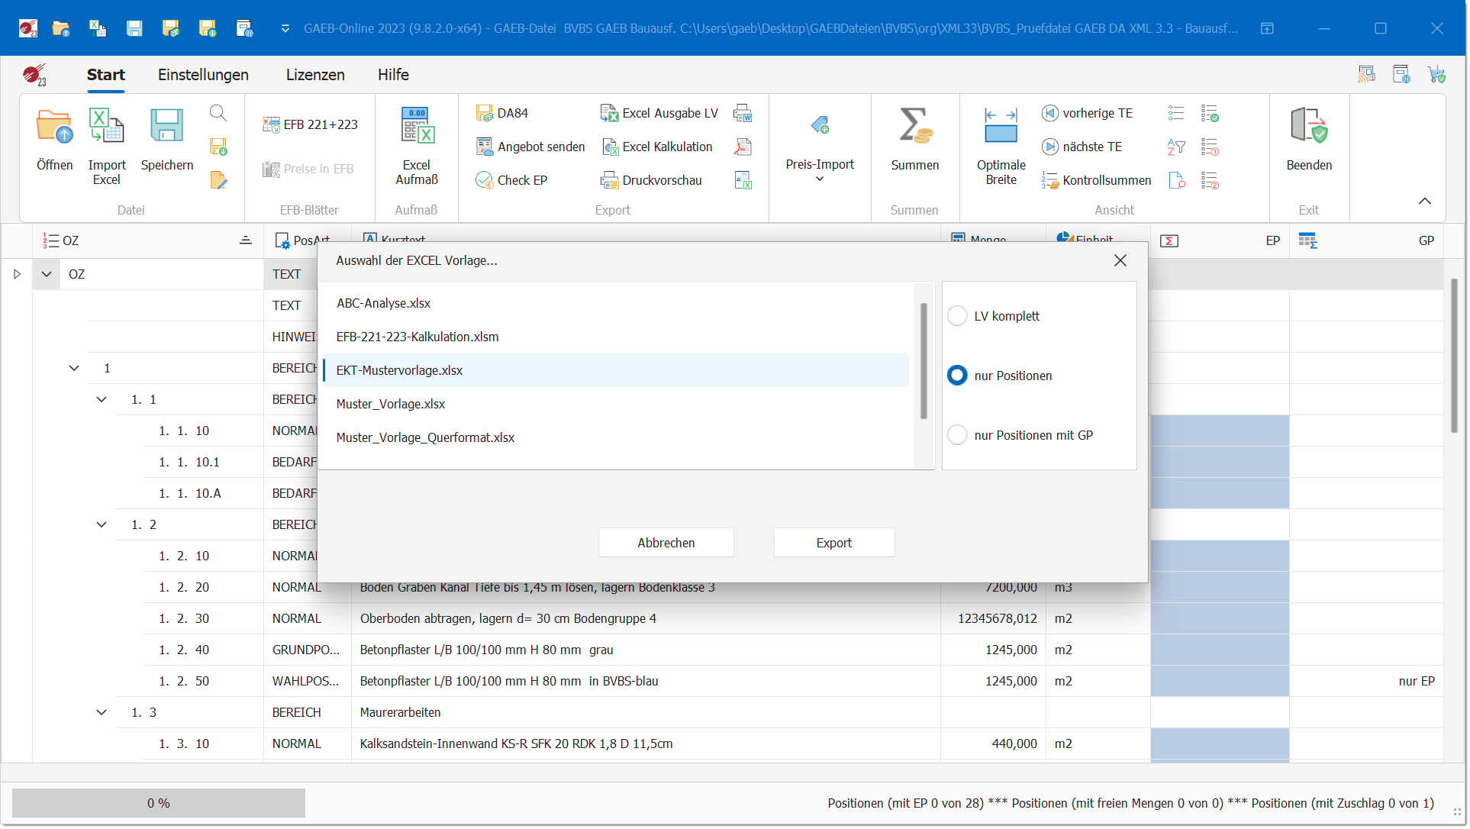Click the Kontrollsummen view icon

pyautogui.click(x=1050, y=180)
